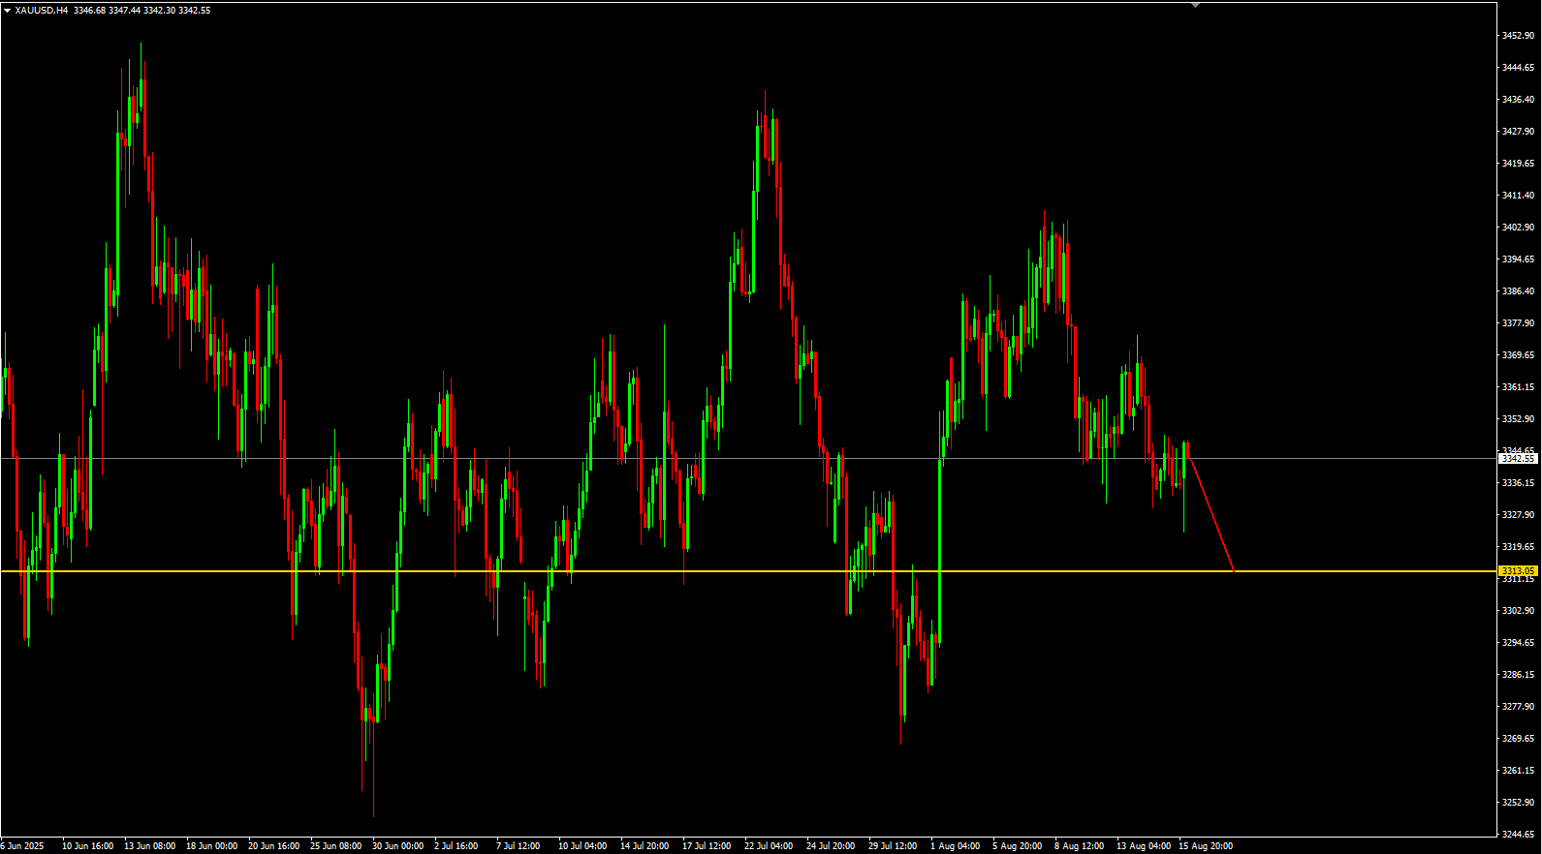The height and width of the screenshot is (854, 1542).
Task: Select the red downward trend line
Action: pyautogui.click(x=1212, y=514)
